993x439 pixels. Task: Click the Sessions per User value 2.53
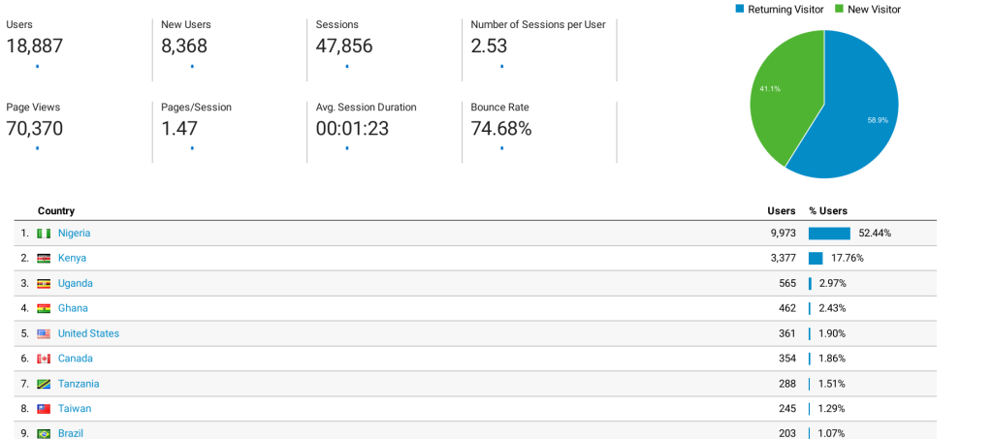(489, 47)
